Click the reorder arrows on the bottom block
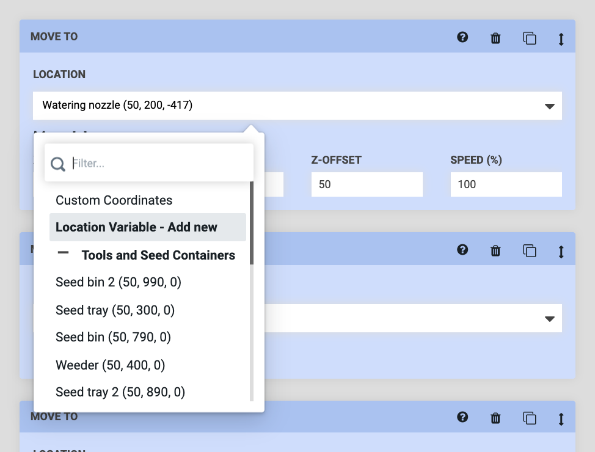The height and width of the screenshot is (452, 595). pos(561,418)
